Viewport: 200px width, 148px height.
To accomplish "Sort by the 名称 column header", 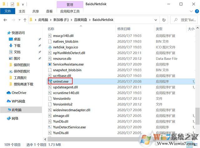I will 51,29.
